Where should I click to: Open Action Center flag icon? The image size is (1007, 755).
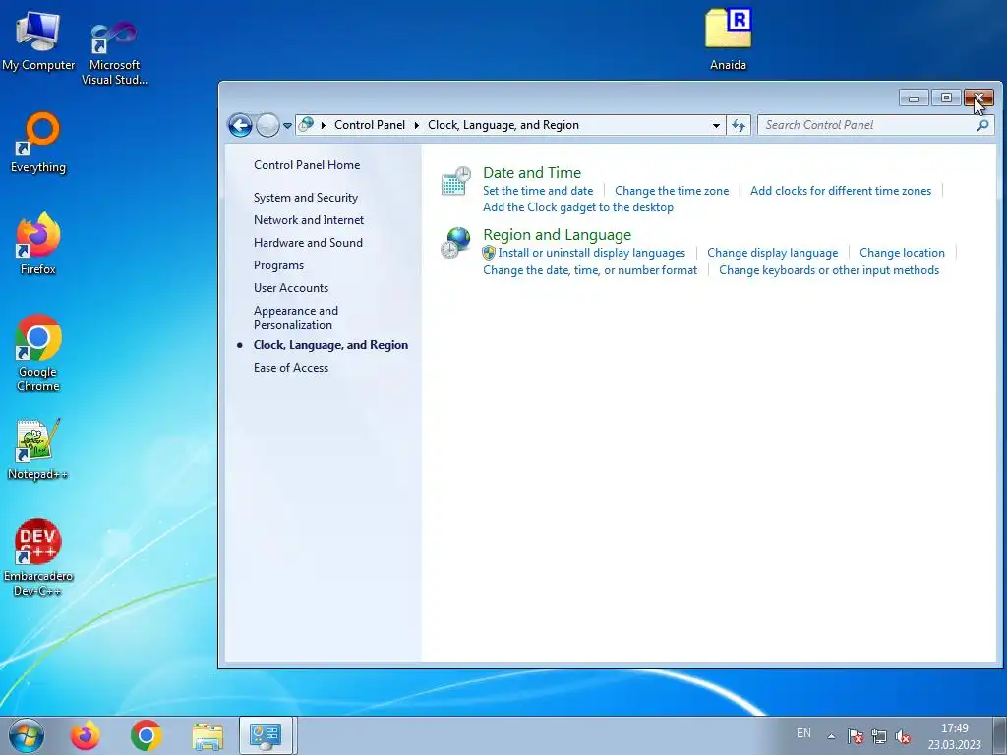(x=855, y=736)
